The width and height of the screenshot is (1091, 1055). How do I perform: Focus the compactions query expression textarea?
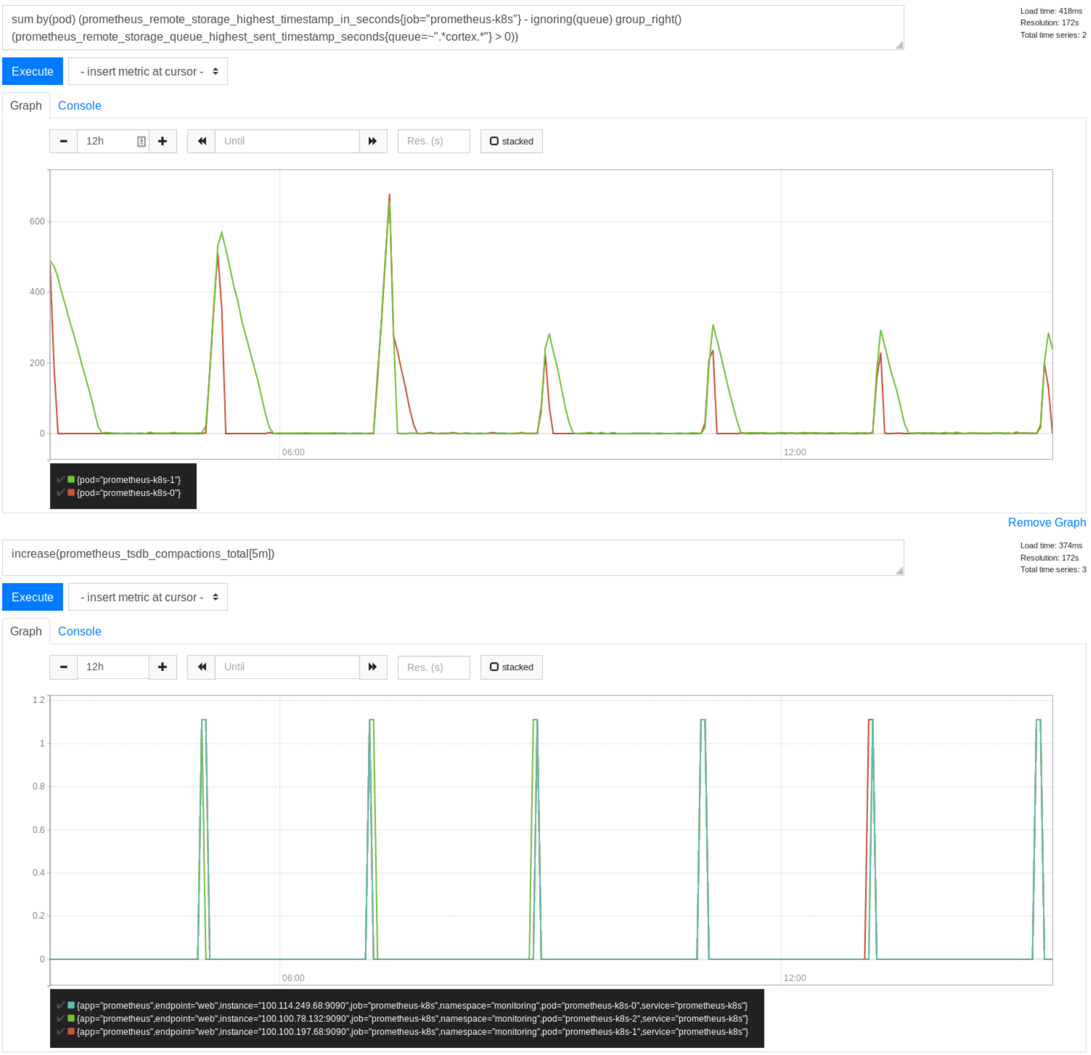pyautogui.click(x=453, y=558)
